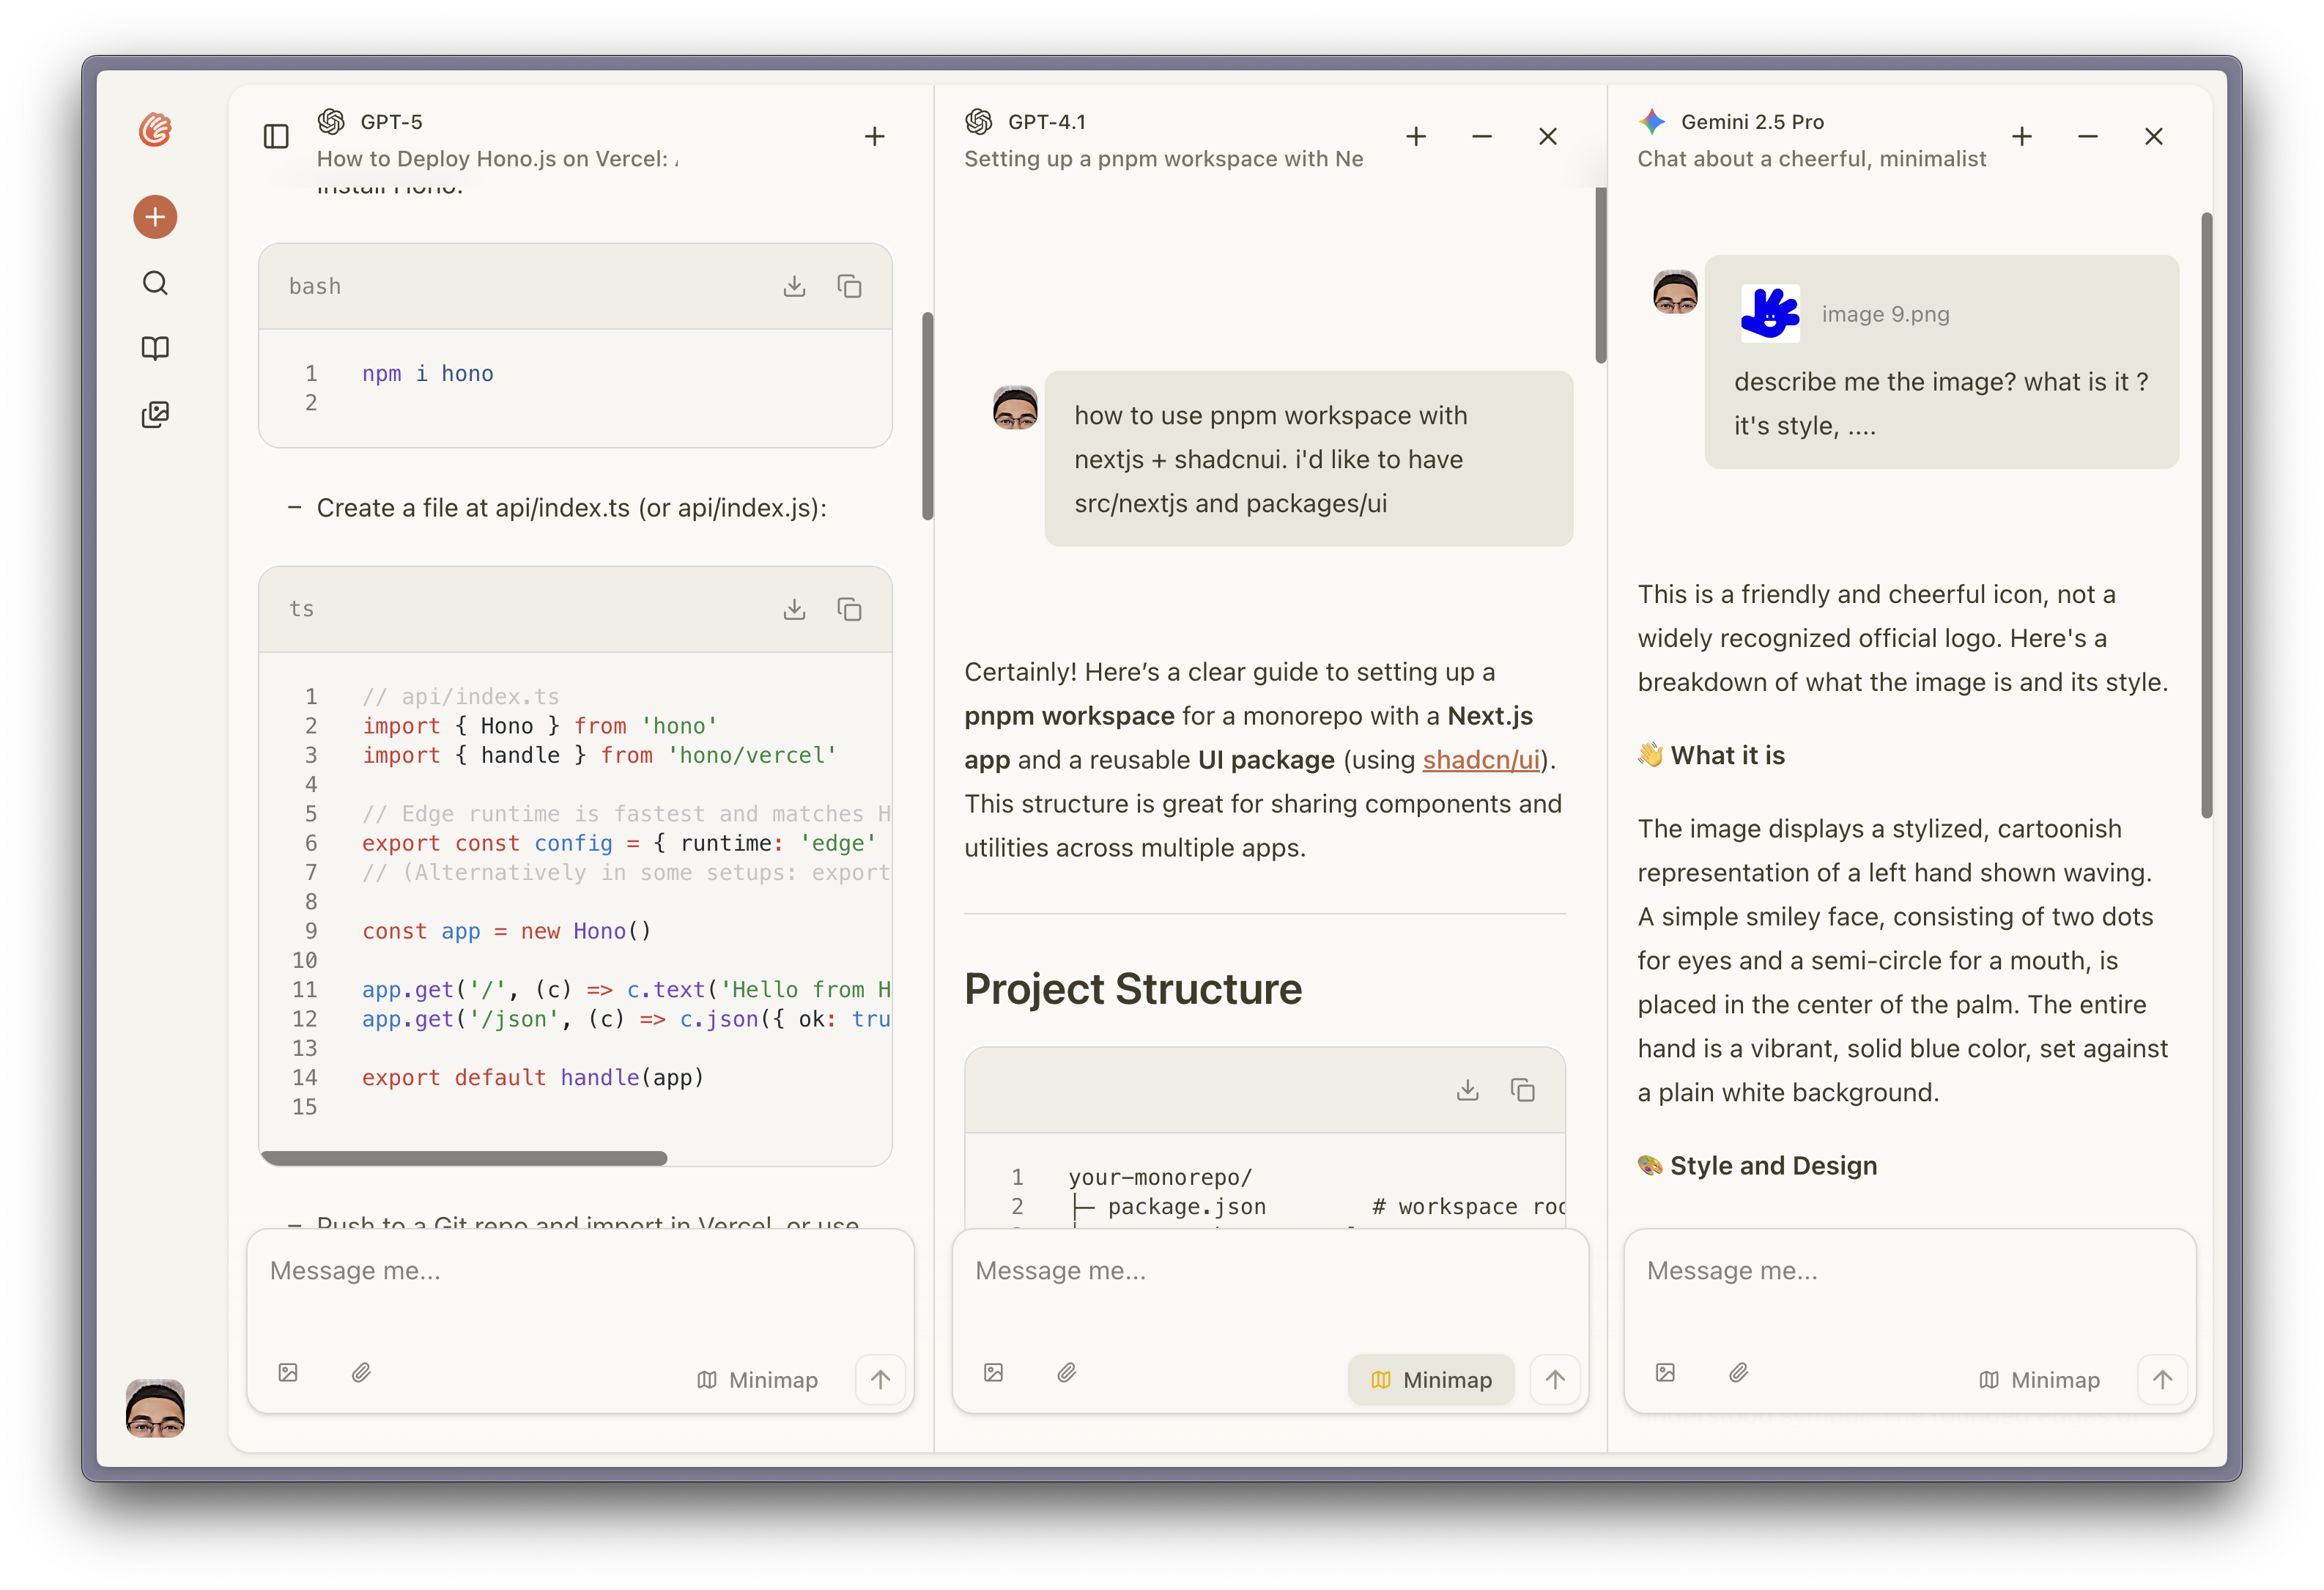Screen dimensions: 2324x1590
Task: Open the image gallery from the sidebar
Action: (155, 414)
